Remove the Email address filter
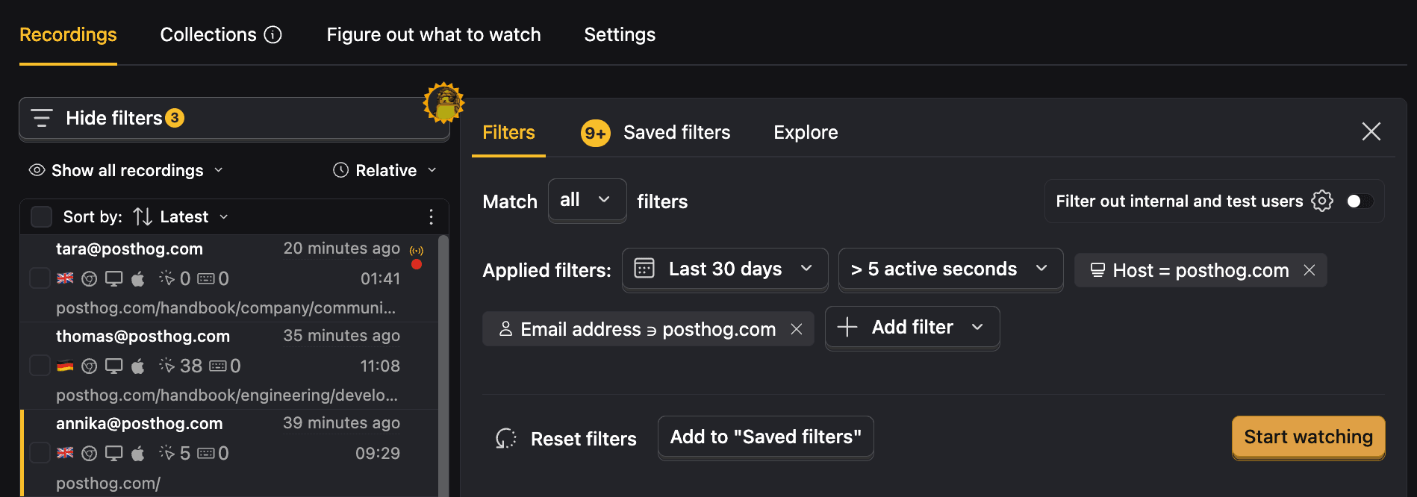This screenshot has height=497, width=1417. pos(797,329)
